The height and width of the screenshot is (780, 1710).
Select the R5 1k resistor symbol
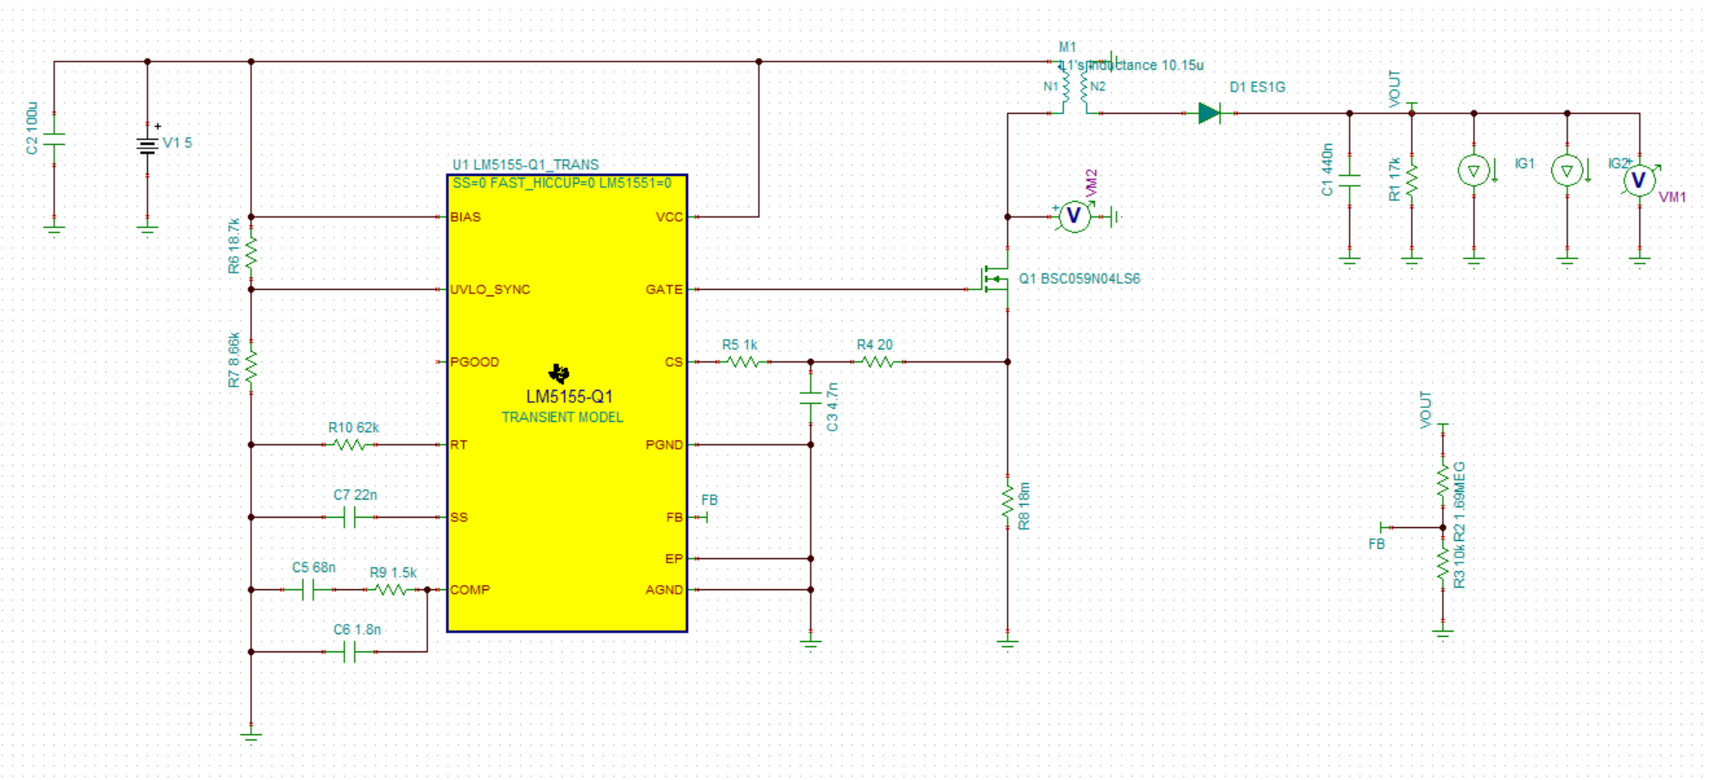(x=743, y=362)
